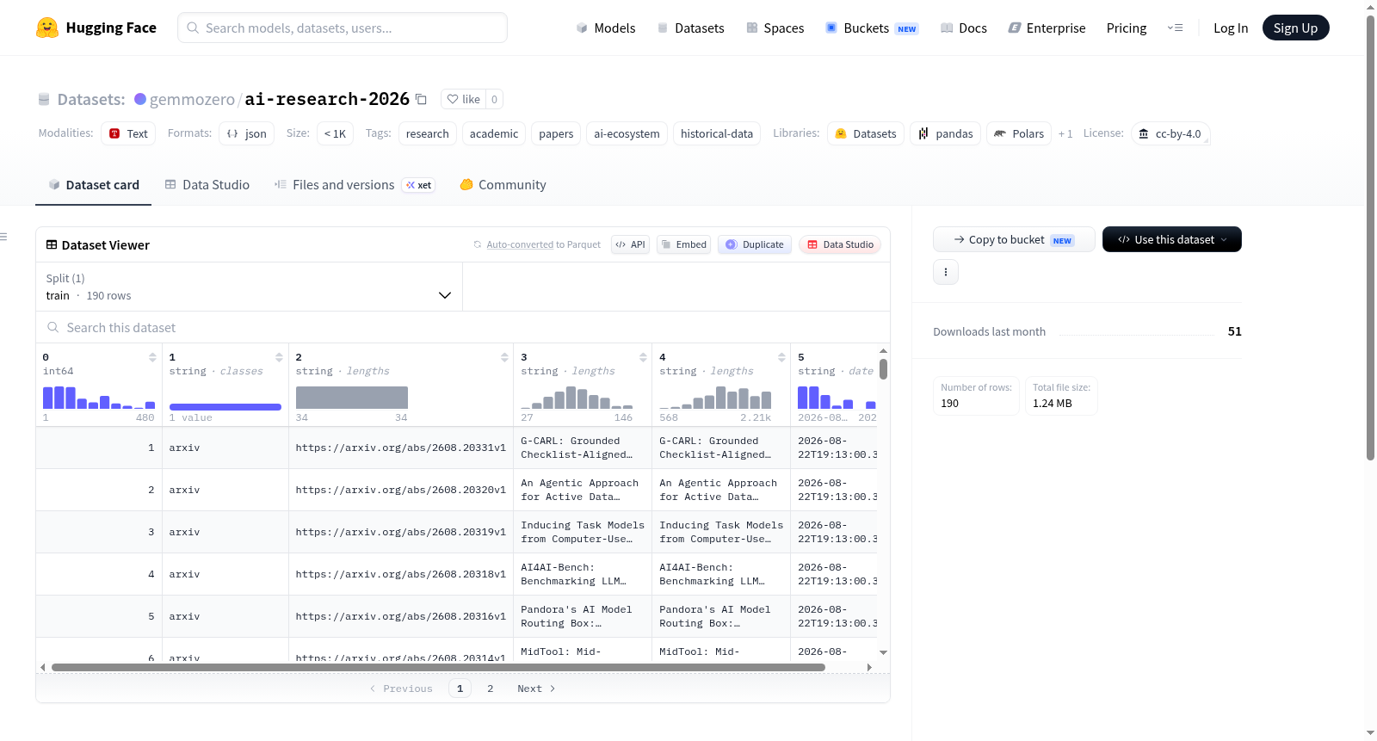Image resolution: width=1377 pixels, height=741 pixels.
Task: Open the Docs nav item
Action: tap(964, 28)
